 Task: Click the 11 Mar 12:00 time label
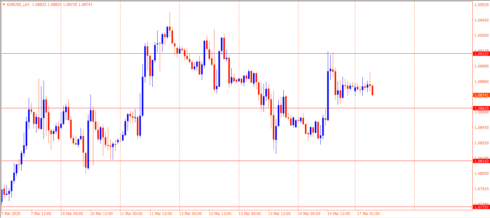[161, 214]
